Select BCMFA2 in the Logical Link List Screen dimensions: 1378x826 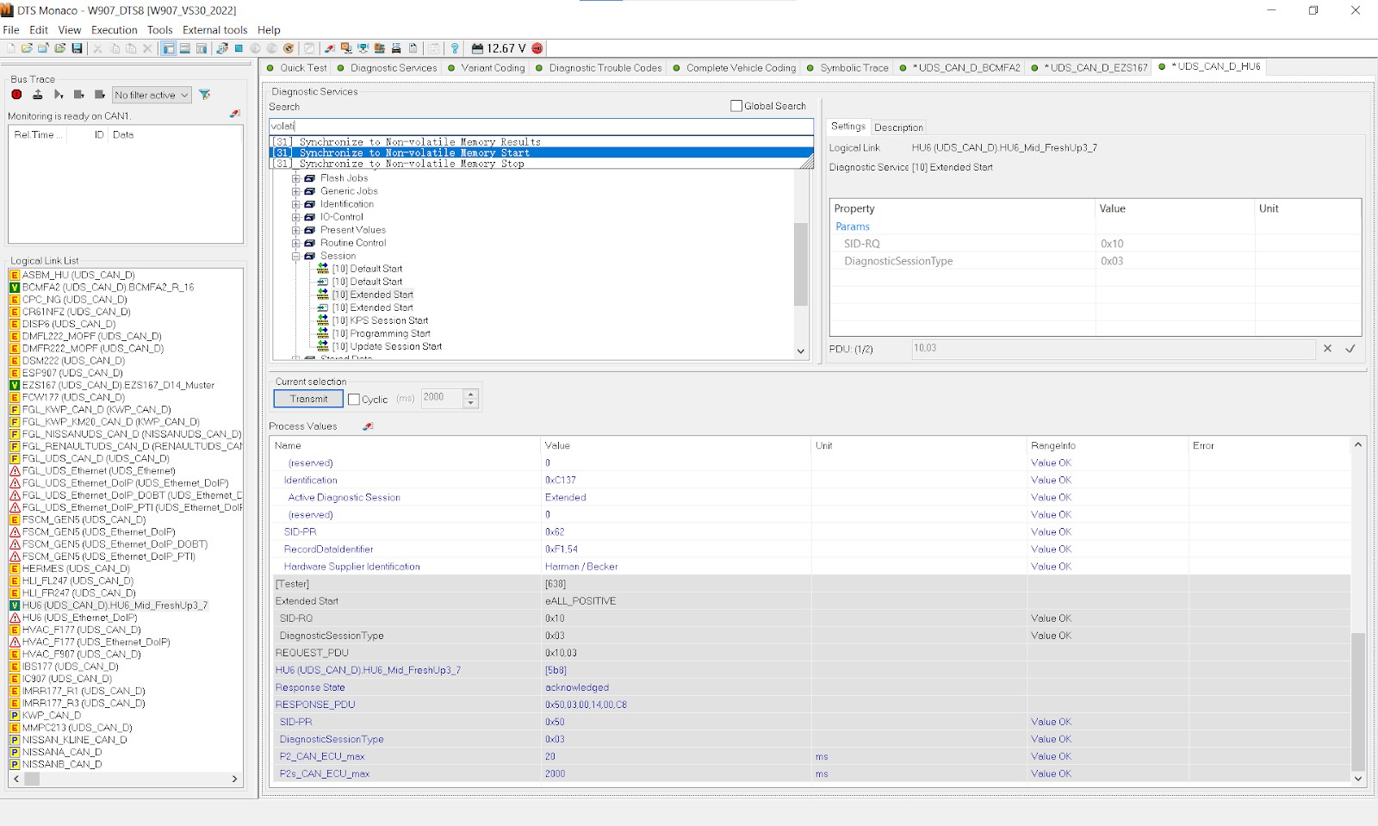tap(108, 287)
